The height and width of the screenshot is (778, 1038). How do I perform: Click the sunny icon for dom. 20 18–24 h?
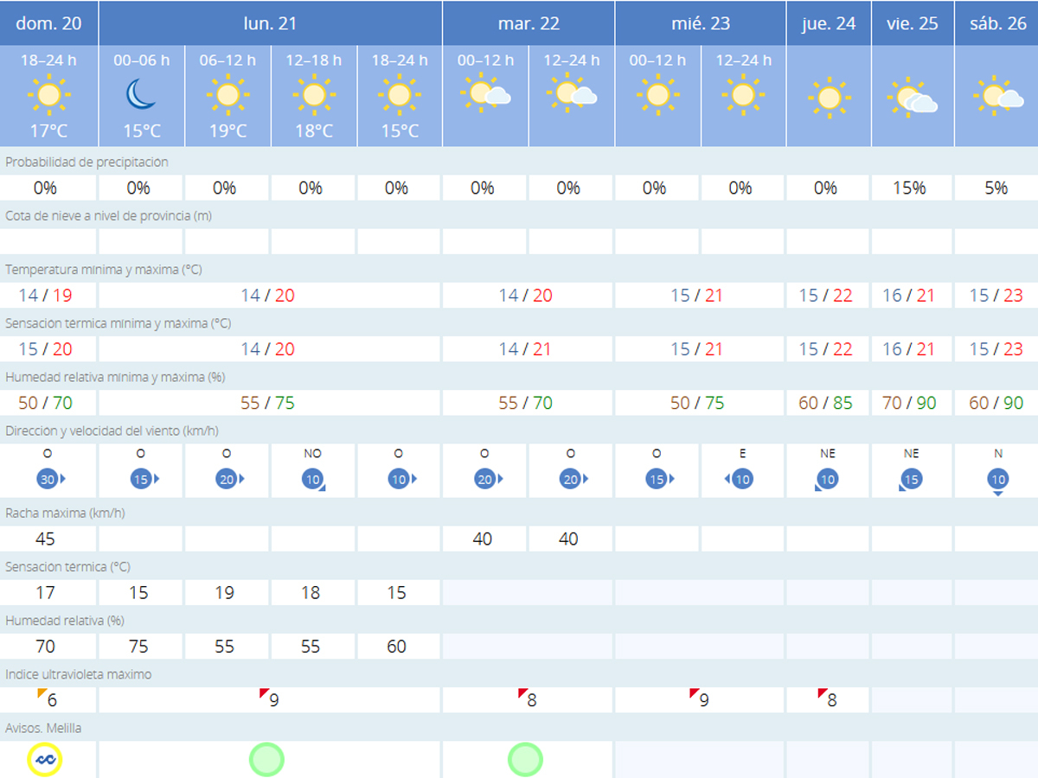click(x=49, y=94)
